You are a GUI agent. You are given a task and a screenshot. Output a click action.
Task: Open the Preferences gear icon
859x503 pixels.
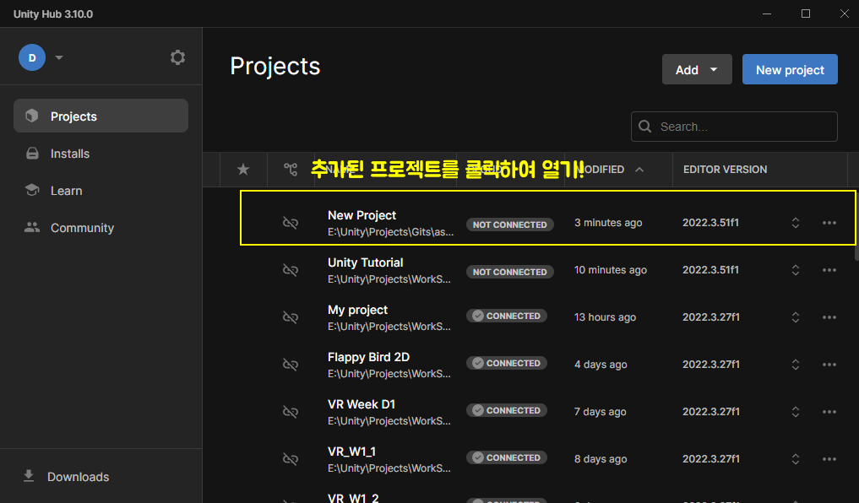click(x=177, y=57)
